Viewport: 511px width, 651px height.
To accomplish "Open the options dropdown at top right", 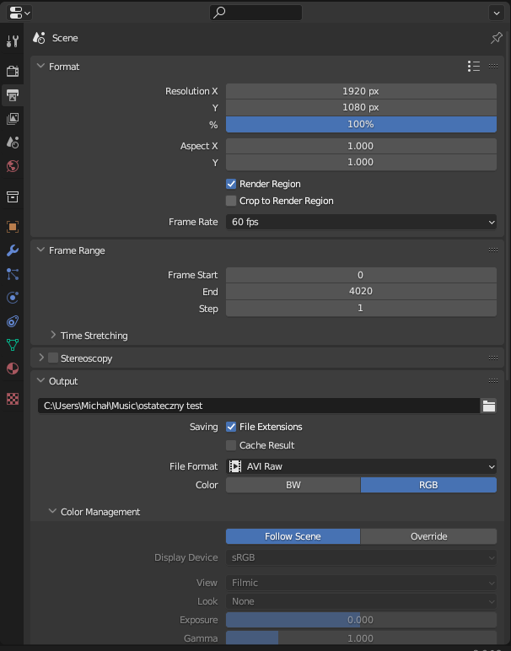I will coord(497,13).
